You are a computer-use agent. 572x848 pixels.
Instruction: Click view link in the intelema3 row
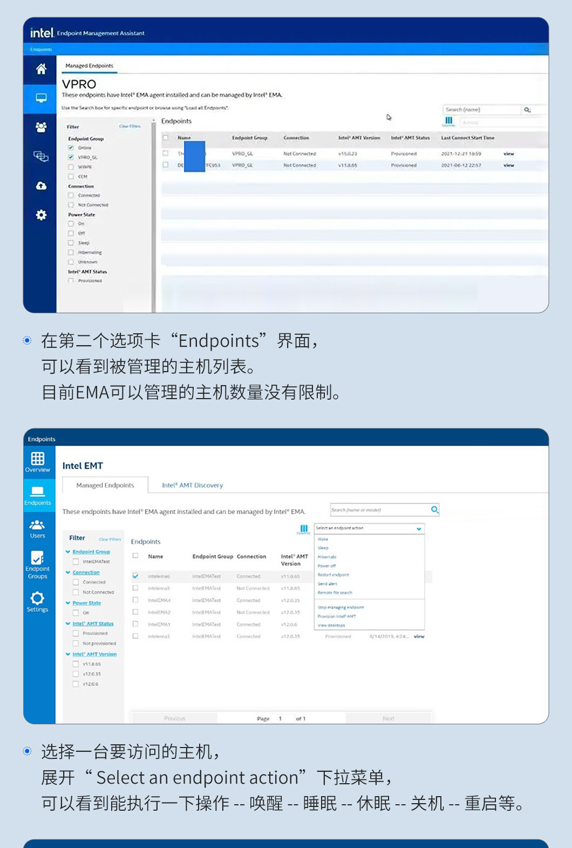(x=419, y=636)
